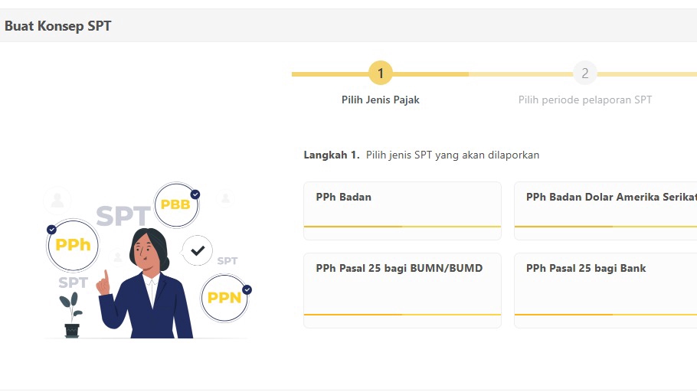Select step 1 circle in the stepper
Image resolution: width=697 pixels, height=392 pixels.
381,73
